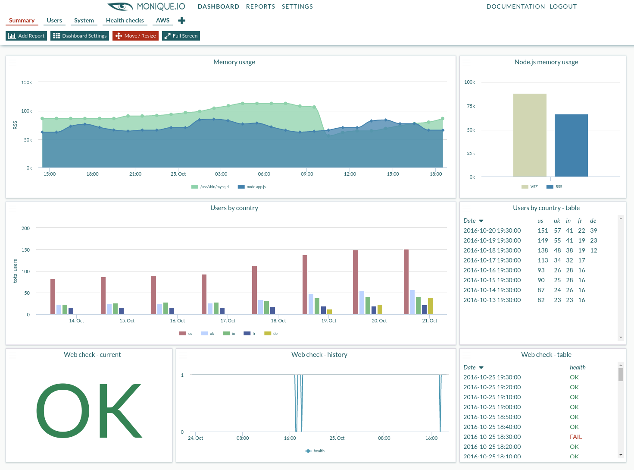This screenshot has width=634, height=470.
Task: Open Dashboard Settings
Action: [x=80, y=36]
